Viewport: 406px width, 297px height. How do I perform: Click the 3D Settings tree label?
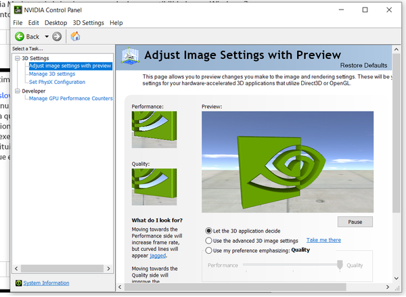(35, 58)
